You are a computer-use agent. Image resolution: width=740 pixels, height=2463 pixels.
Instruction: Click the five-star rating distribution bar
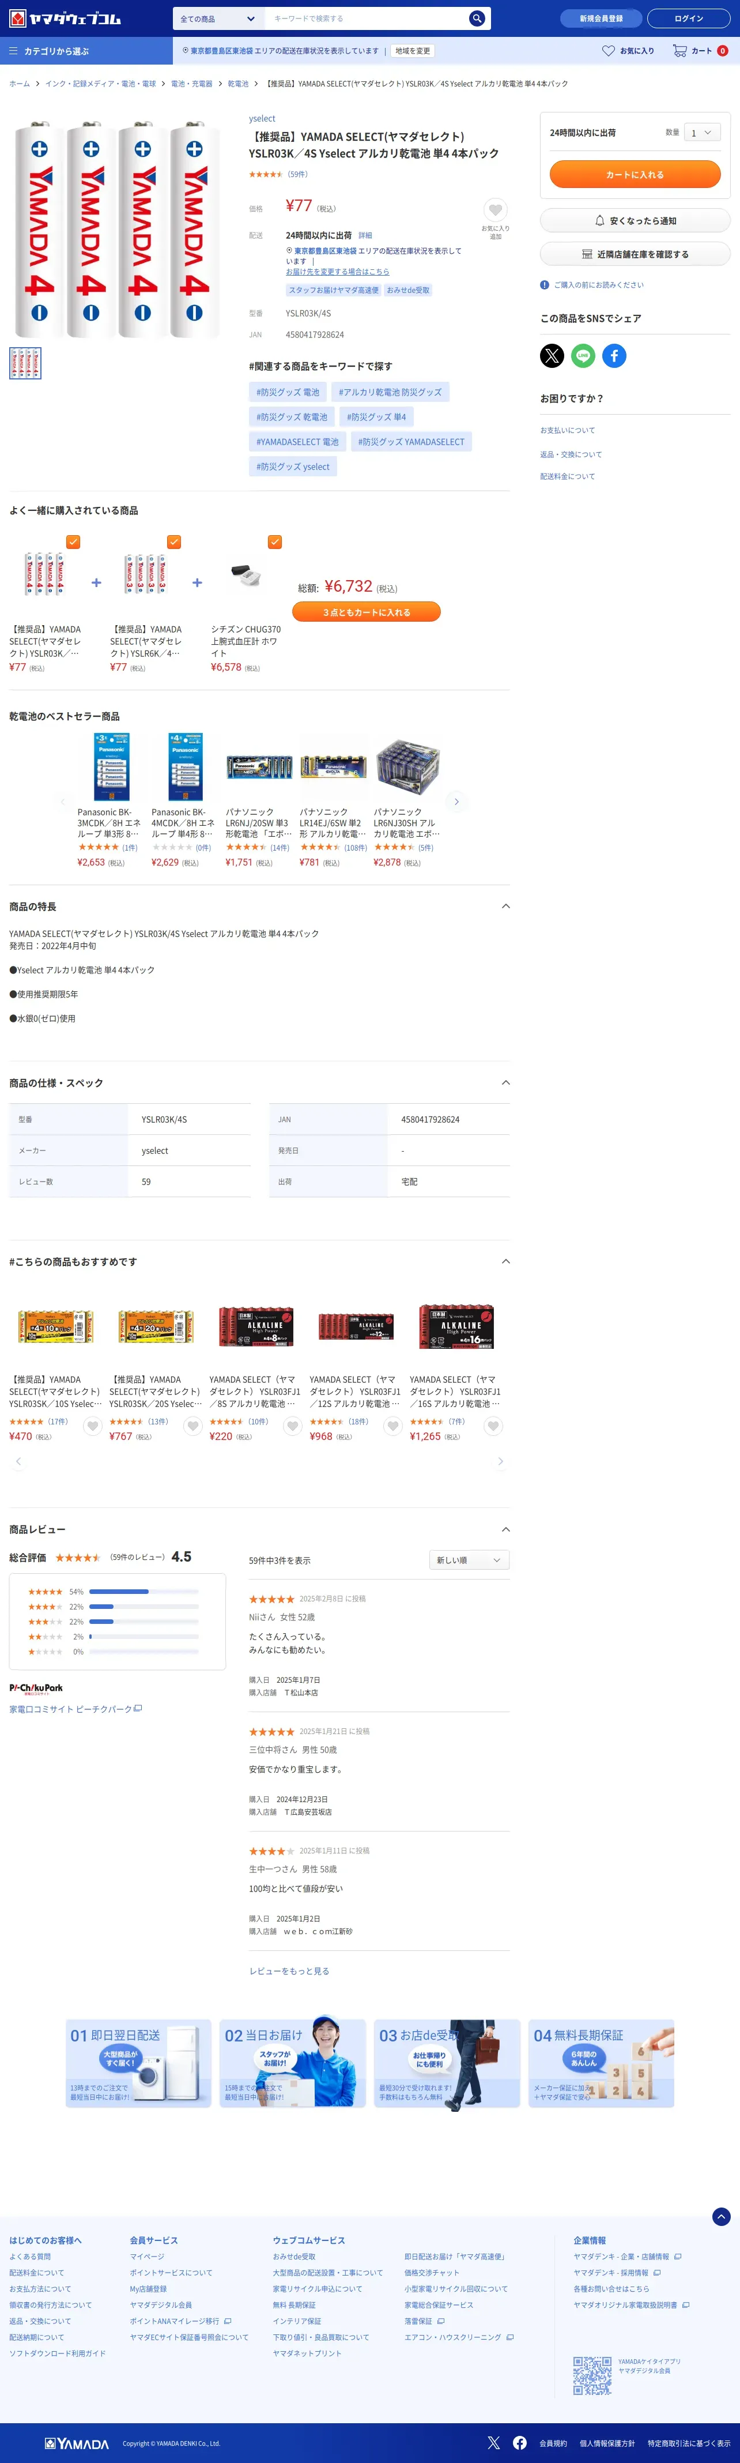pos(144,1591)
